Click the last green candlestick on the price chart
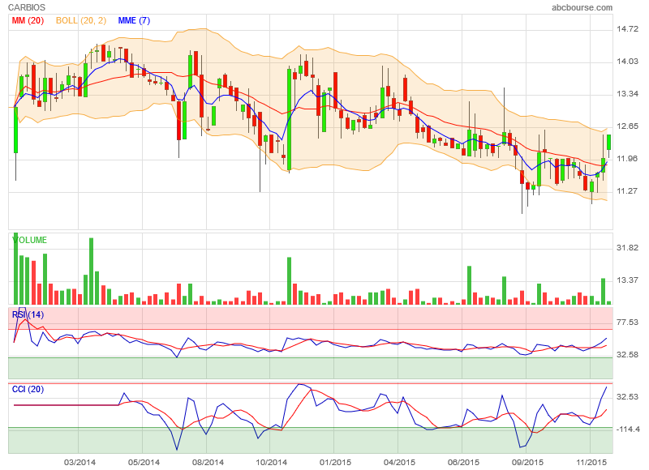 tap(609, 142)
